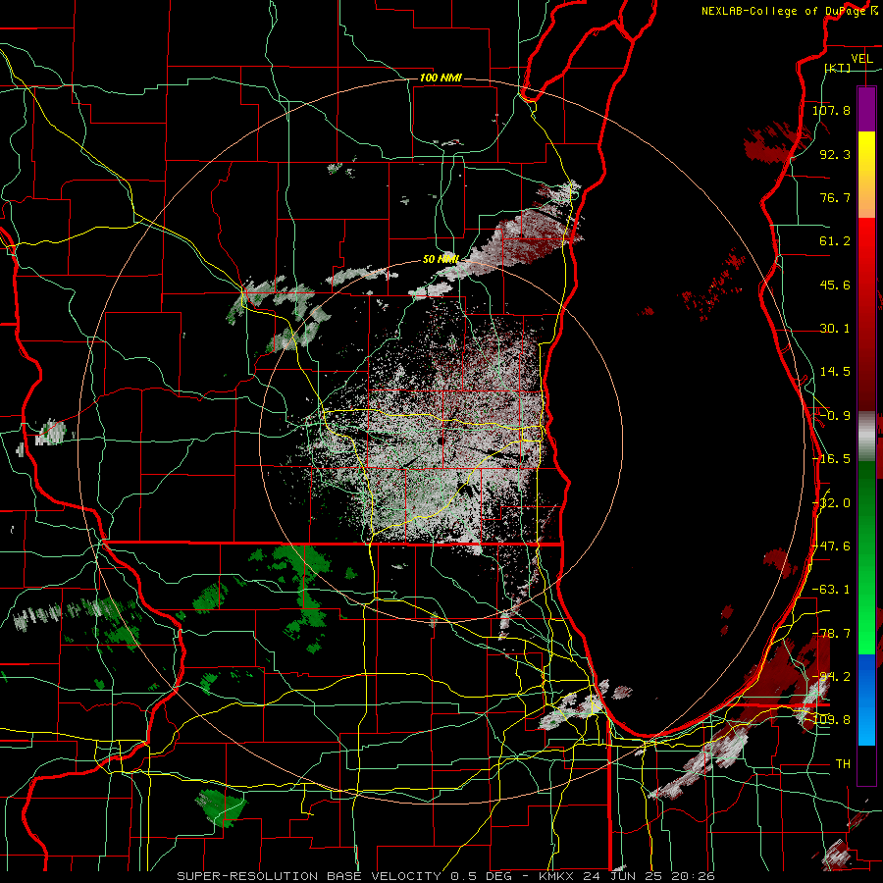
Task: Click the NEXLAB-College of DuPage credit text
Action: (783, 11)
